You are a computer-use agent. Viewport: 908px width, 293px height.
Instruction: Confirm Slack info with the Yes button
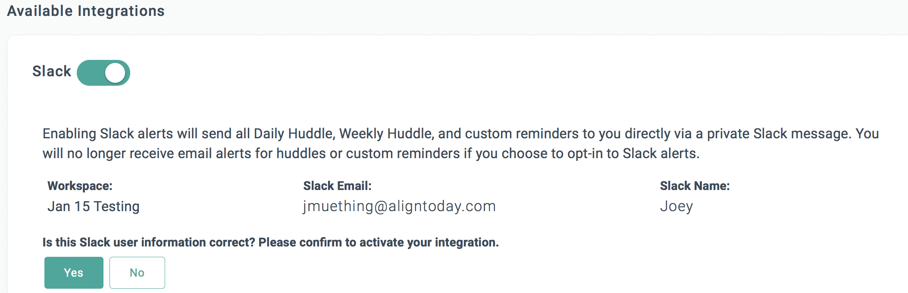pos(74,273)
